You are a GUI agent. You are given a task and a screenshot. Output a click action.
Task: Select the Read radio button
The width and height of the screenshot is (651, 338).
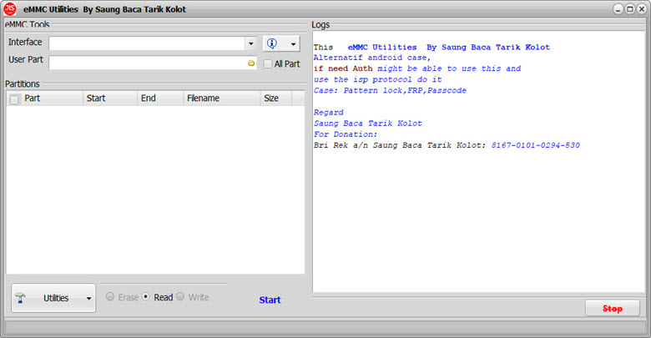[146, 296]
